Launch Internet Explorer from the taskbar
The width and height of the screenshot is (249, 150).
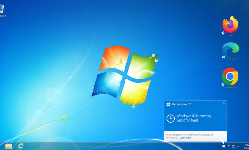coord(20,146)
